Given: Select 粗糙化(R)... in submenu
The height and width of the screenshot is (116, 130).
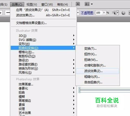Looking at the screenshot, I should coord(97,77).
